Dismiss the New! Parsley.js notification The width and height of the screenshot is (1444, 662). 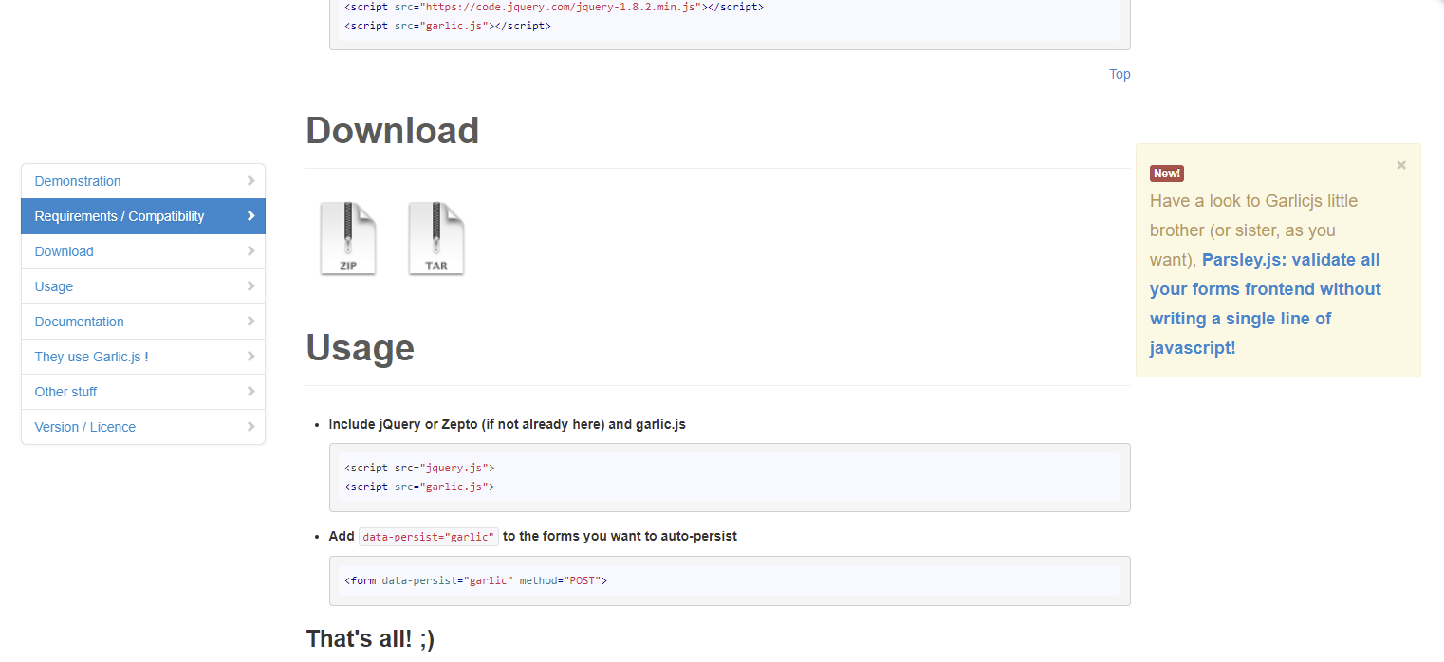(1400, 165)
